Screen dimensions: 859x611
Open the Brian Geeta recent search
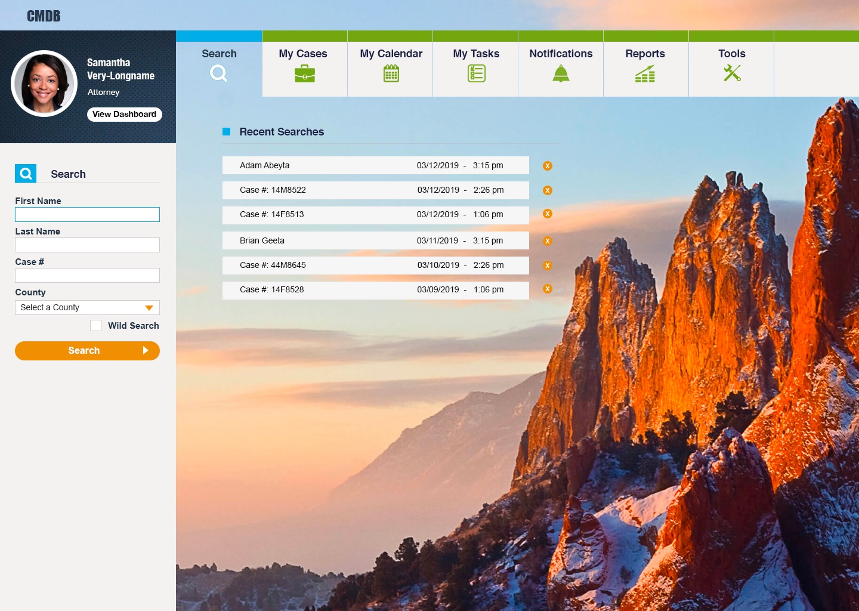click(x=376, y=240)
